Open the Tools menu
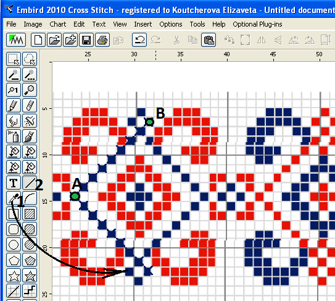 (x=197, y=24)
